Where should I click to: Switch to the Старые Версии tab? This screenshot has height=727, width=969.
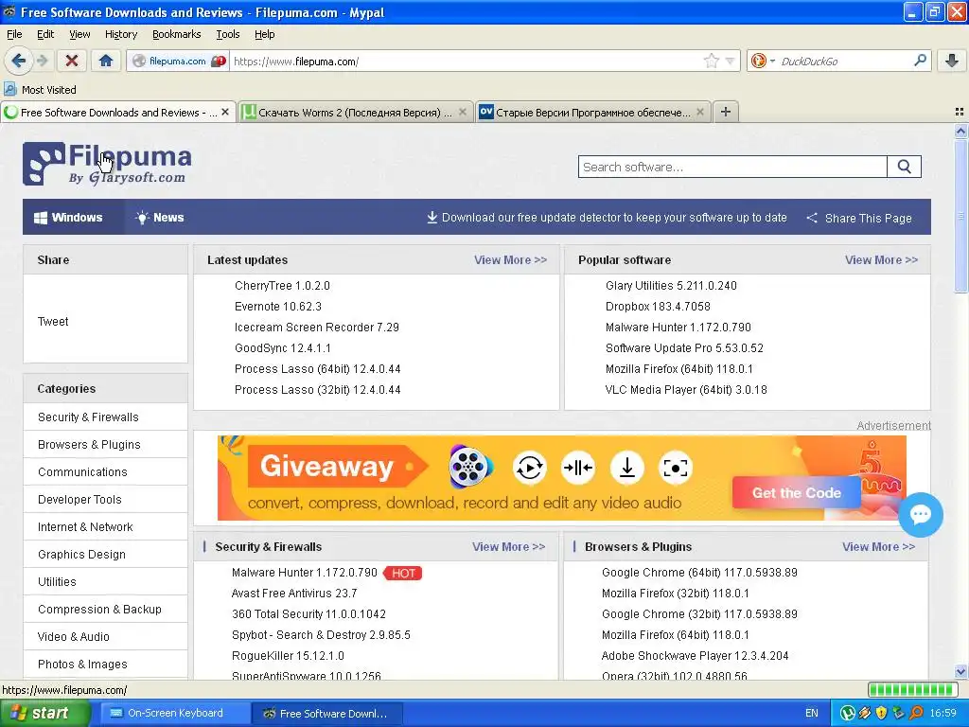pyautogui.click(x=592, y=113)
